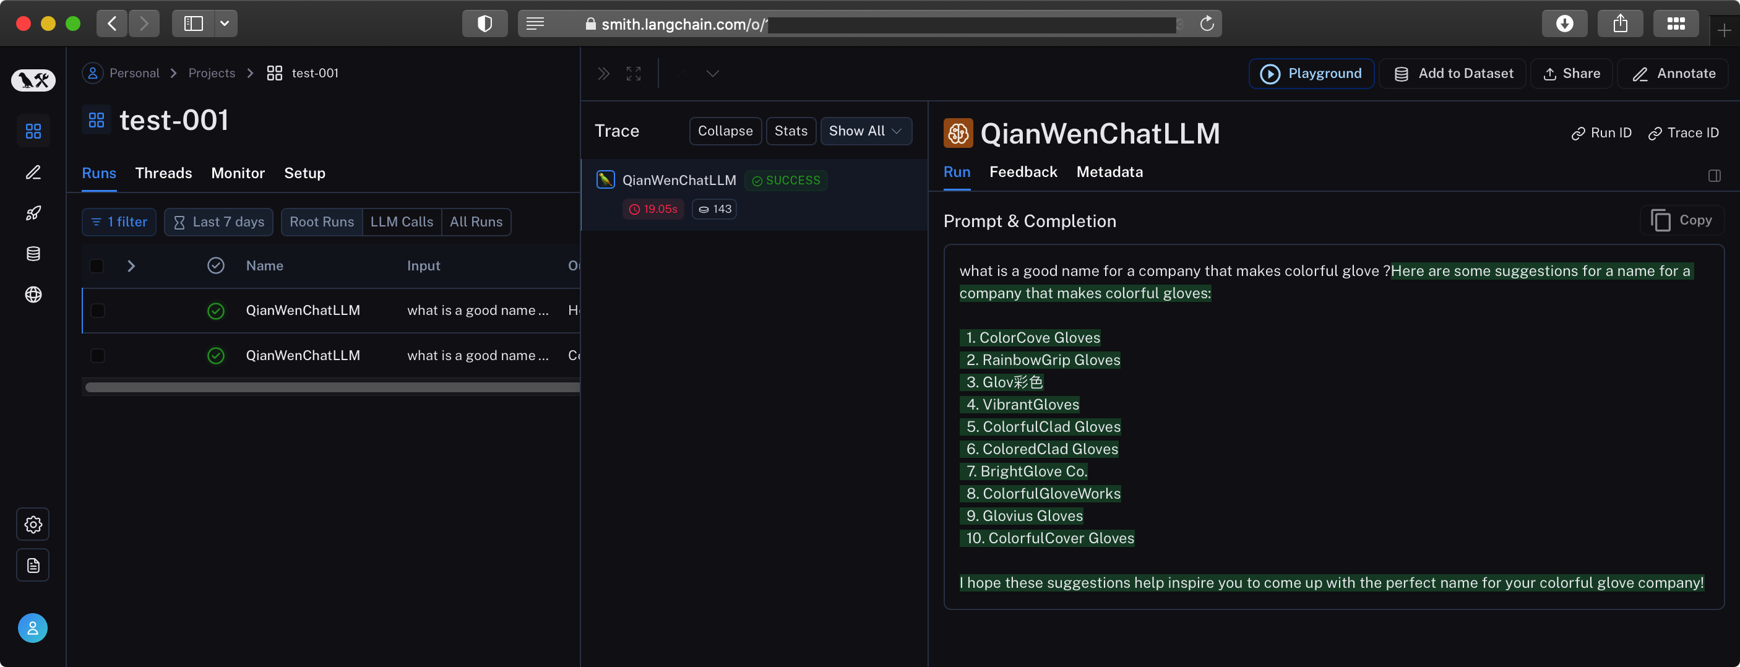
Task: Open the datasets database icon in sidebar
Action: (x=33, y=254)
